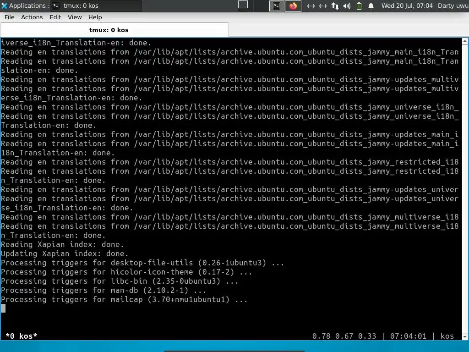Click the scrollbar up arrow
The image size is (469, 352).
465,41
